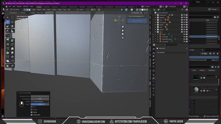
Task: Toggle X-ray in viewport header
Action: (137, 10)
